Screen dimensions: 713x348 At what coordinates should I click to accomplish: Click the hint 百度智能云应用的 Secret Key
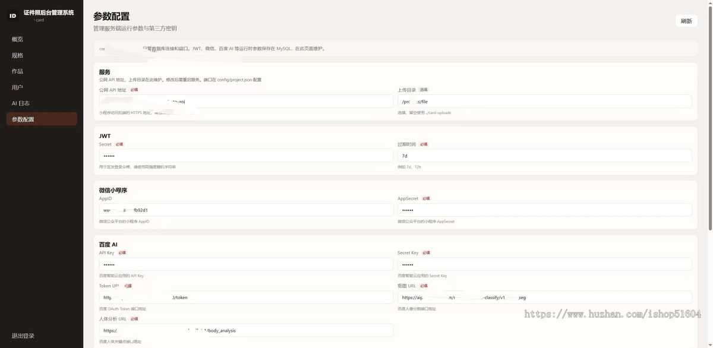pyautogui.click(x=422, y=276)
